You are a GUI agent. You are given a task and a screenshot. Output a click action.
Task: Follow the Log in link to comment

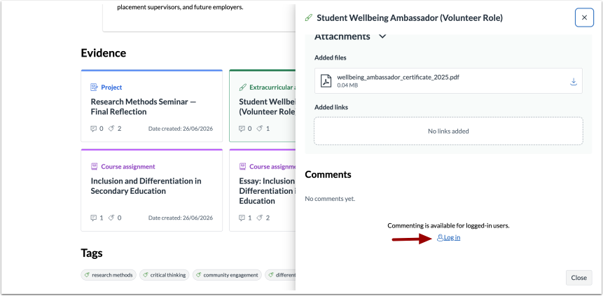[448, 237]
